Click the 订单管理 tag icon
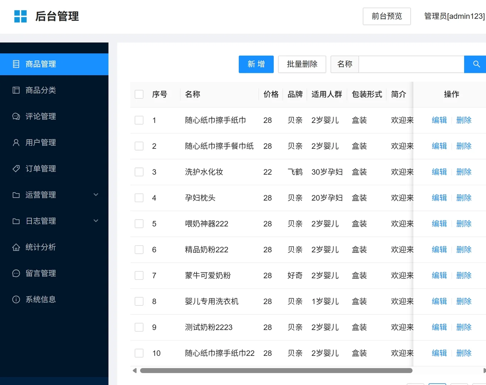This screenshot has height=385, width=486. (16, 168)
